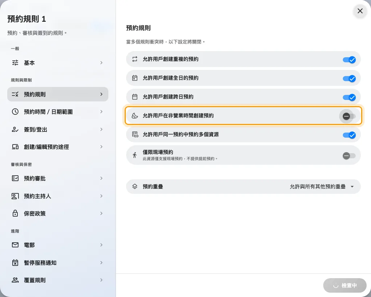The width and height of the screenshot is (371, 297).
Task: Click the 預約重疊 label
Action: pos(153,187)
